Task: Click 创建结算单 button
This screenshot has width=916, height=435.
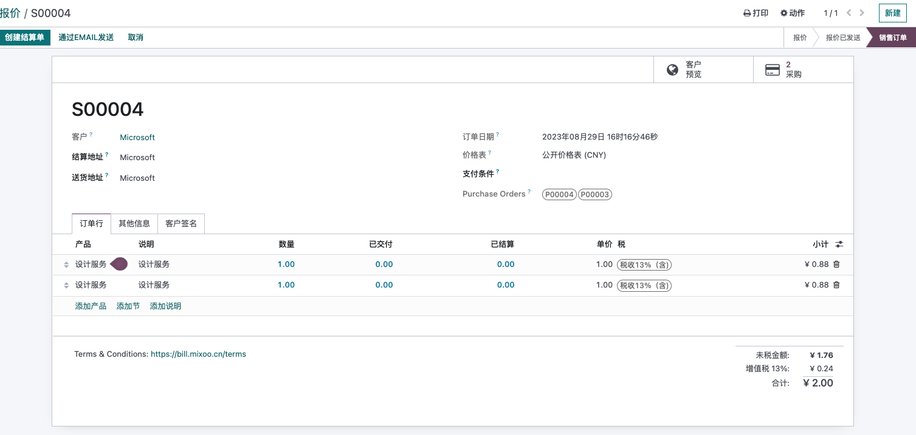Action: [25, 38]
